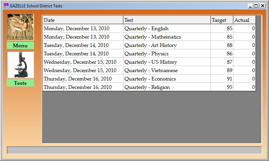The height and width of the screenshot is (161, 269).
Task: Click the pink app icon in title bar
Action: (6, 5)
